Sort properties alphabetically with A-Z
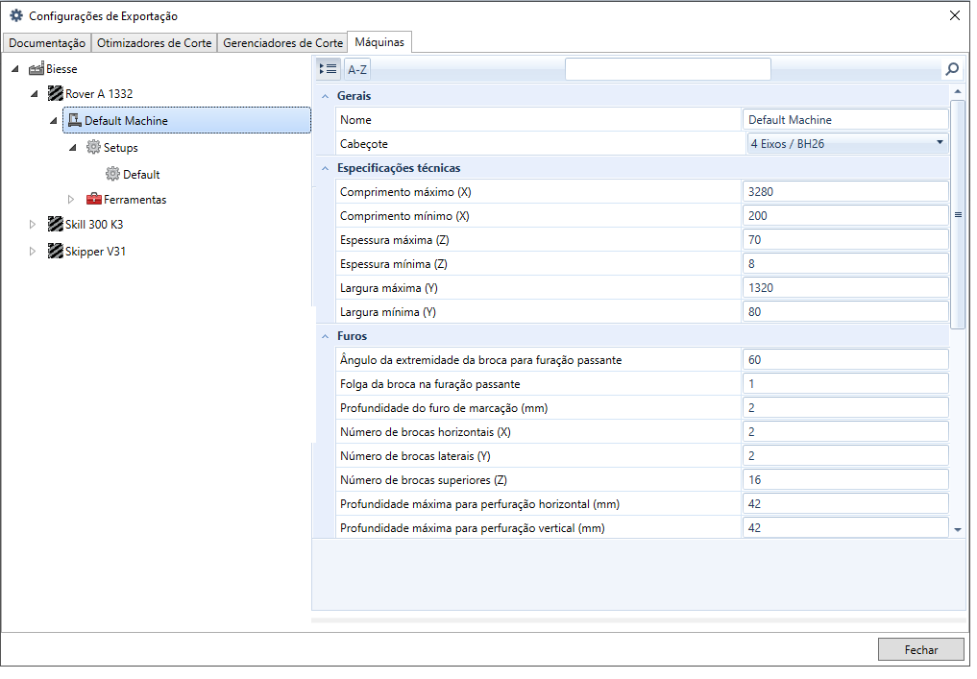Screen dimensions: 977x679 (357, 69)
